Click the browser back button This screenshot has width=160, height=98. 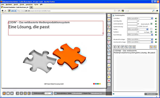3,11
